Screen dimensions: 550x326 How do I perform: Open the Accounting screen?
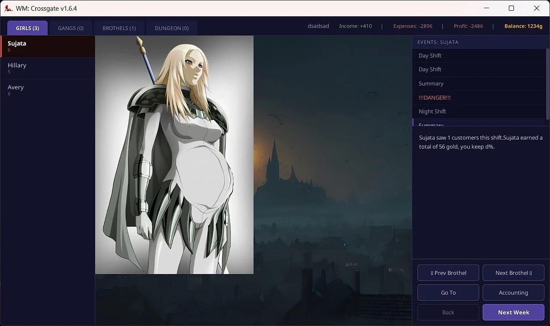pos(513,292)
